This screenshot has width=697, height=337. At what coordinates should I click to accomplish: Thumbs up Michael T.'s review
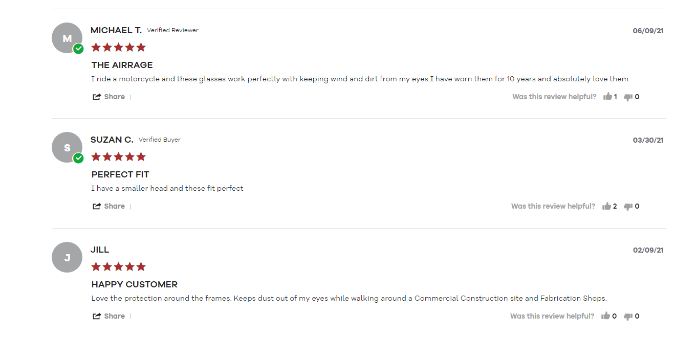click(607, 97)
